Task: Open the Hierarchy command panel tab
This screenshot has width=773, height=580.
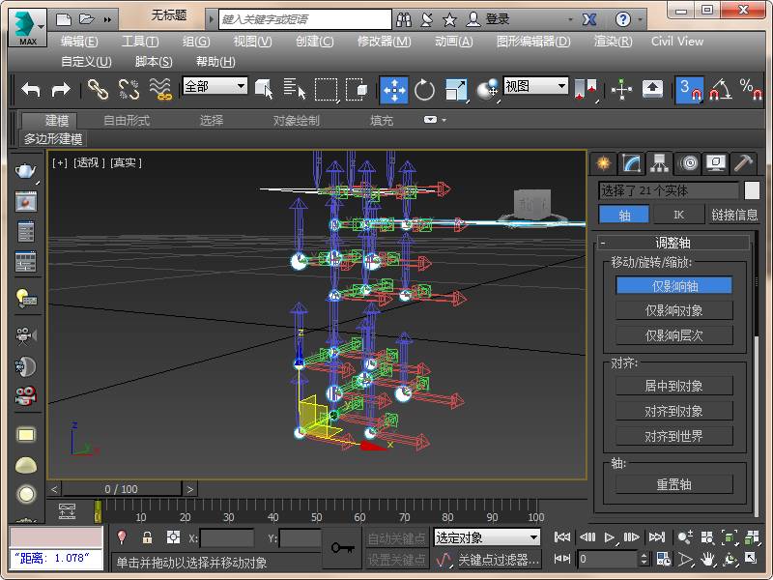Action: tap(660, 162)
